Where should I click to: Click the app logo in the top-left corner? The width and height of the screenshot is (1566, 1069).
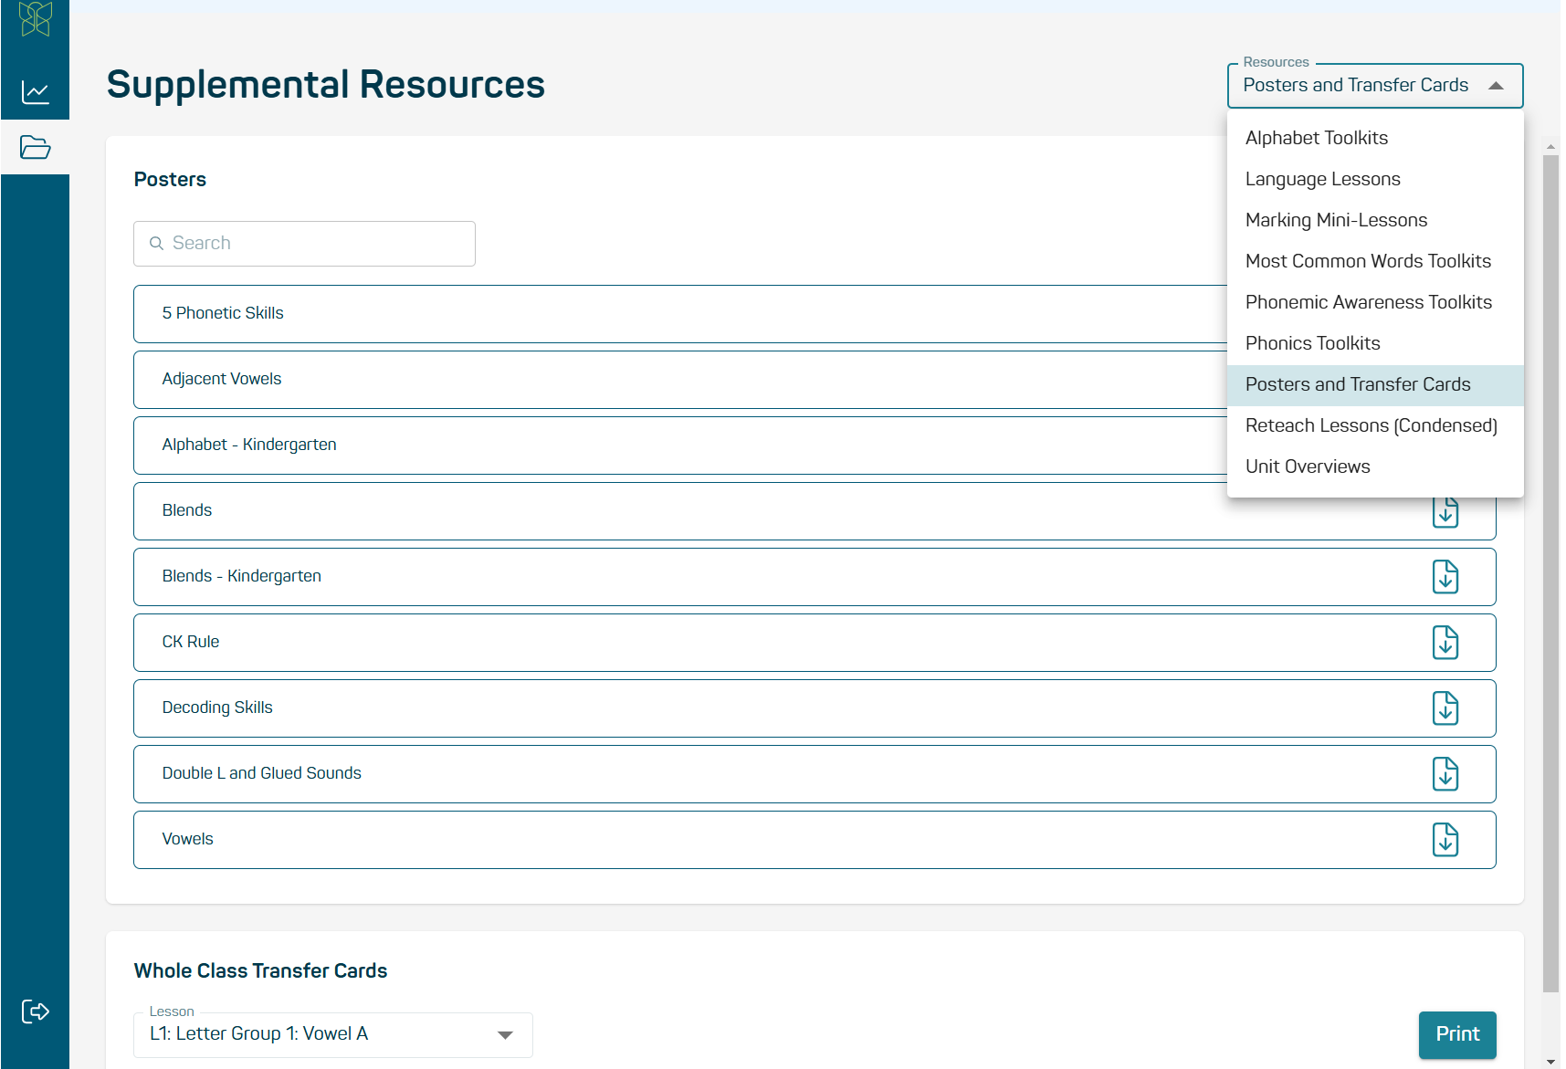tap(35, 19)
